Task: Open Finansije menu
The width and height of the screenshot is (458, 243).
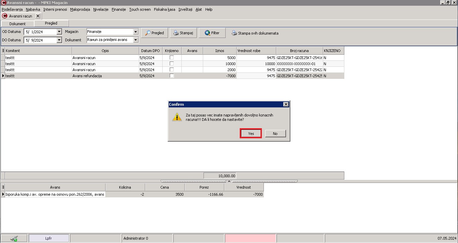Action: click(119, 9)
